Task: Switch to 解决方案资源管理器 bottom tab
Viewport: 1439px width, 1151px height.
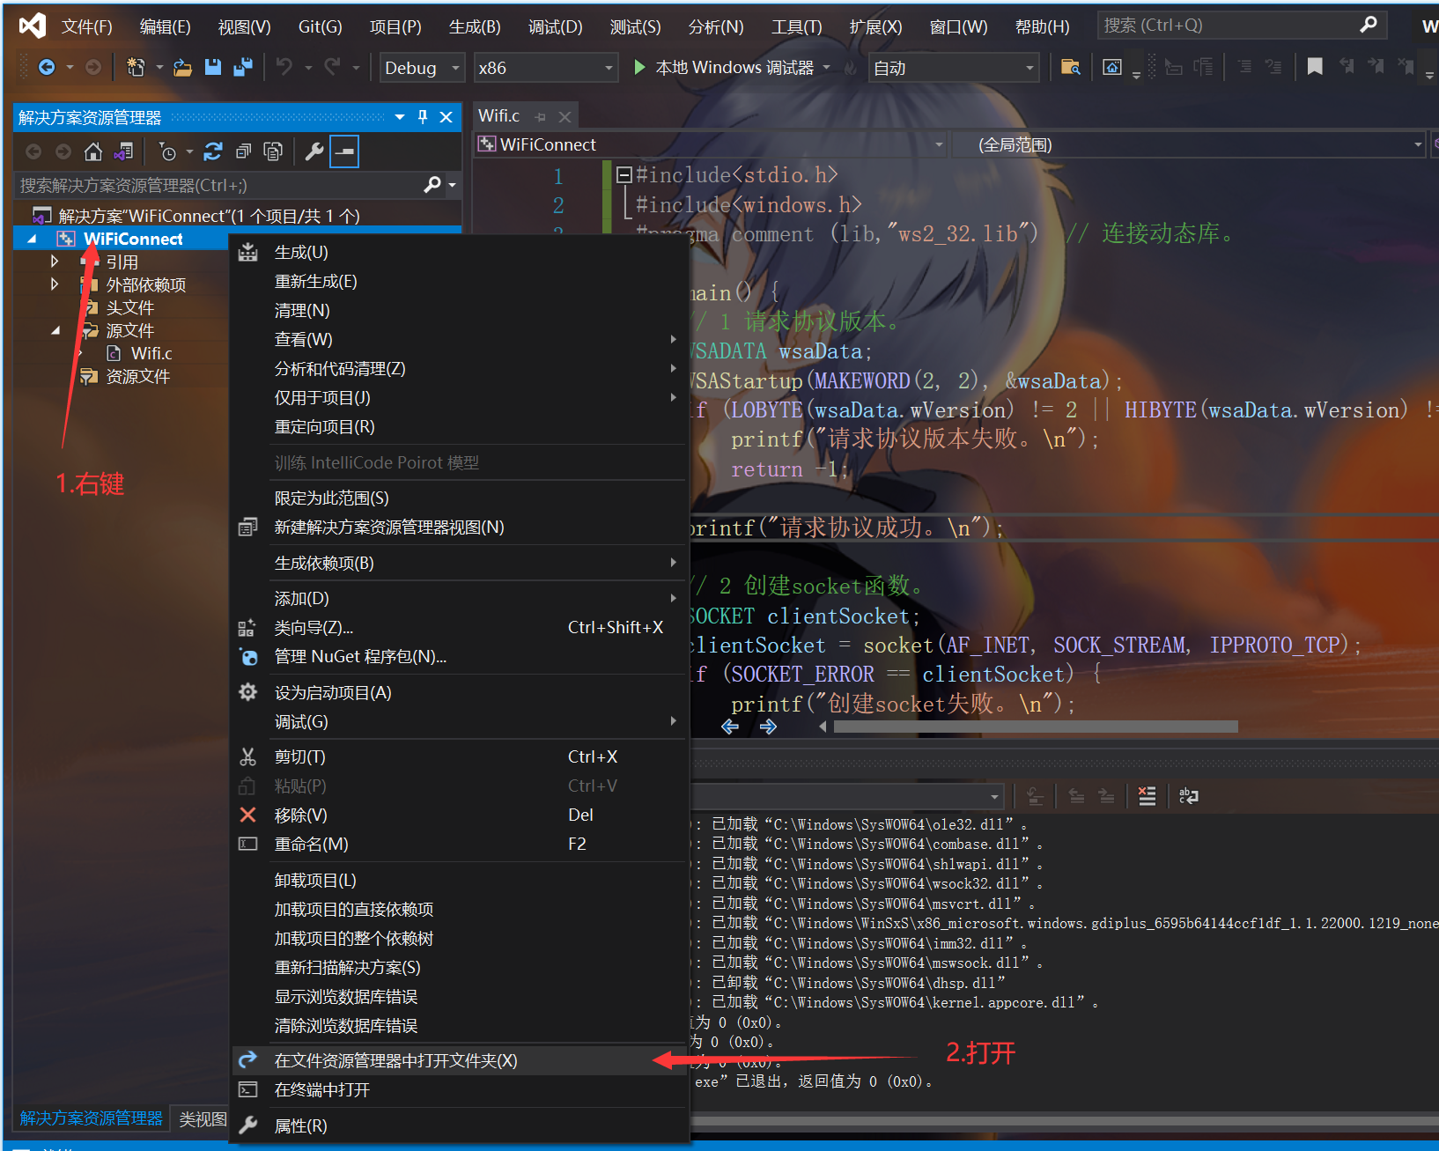Action: click(x=92, y=1118)
